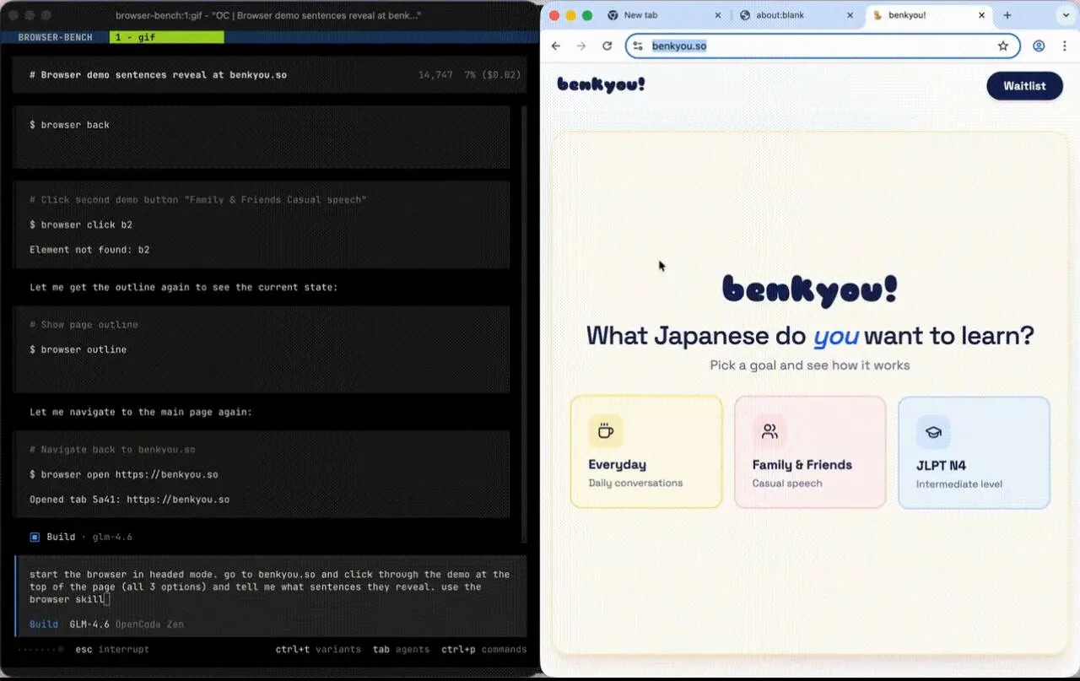Click the BROWSER-BENCH session label
This screenshot has width=1080, height=681.
tap(57, 37)
